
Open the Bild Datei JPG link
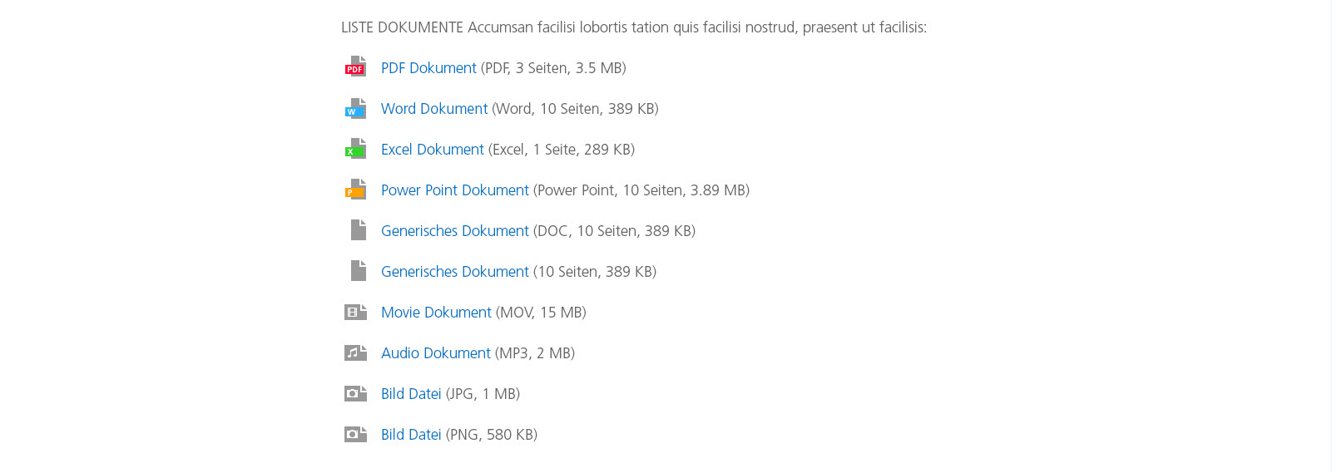tap(411, 394)
